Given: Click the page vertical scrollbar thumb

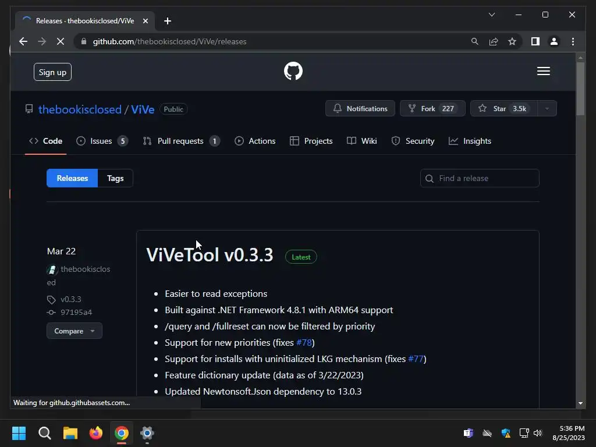Looking at the screenshot, I should pos(580,88).
